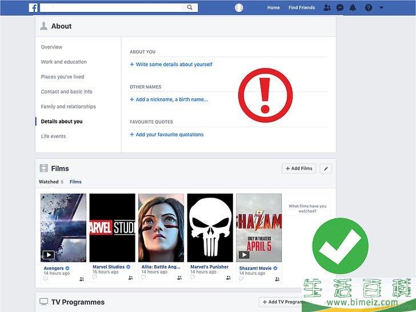Click the About heading
The image size is (416, 312).
(61, 26)
